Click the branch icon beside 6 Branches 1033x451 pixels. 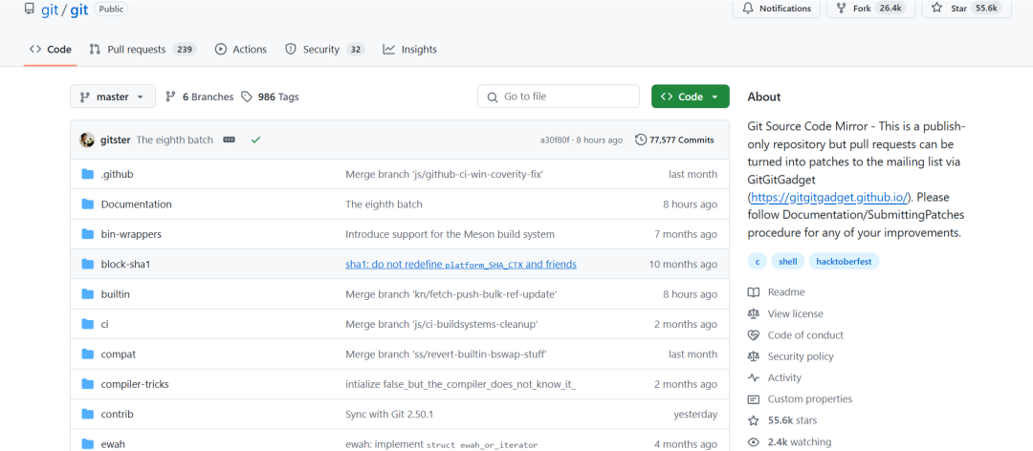click(170, 97)
